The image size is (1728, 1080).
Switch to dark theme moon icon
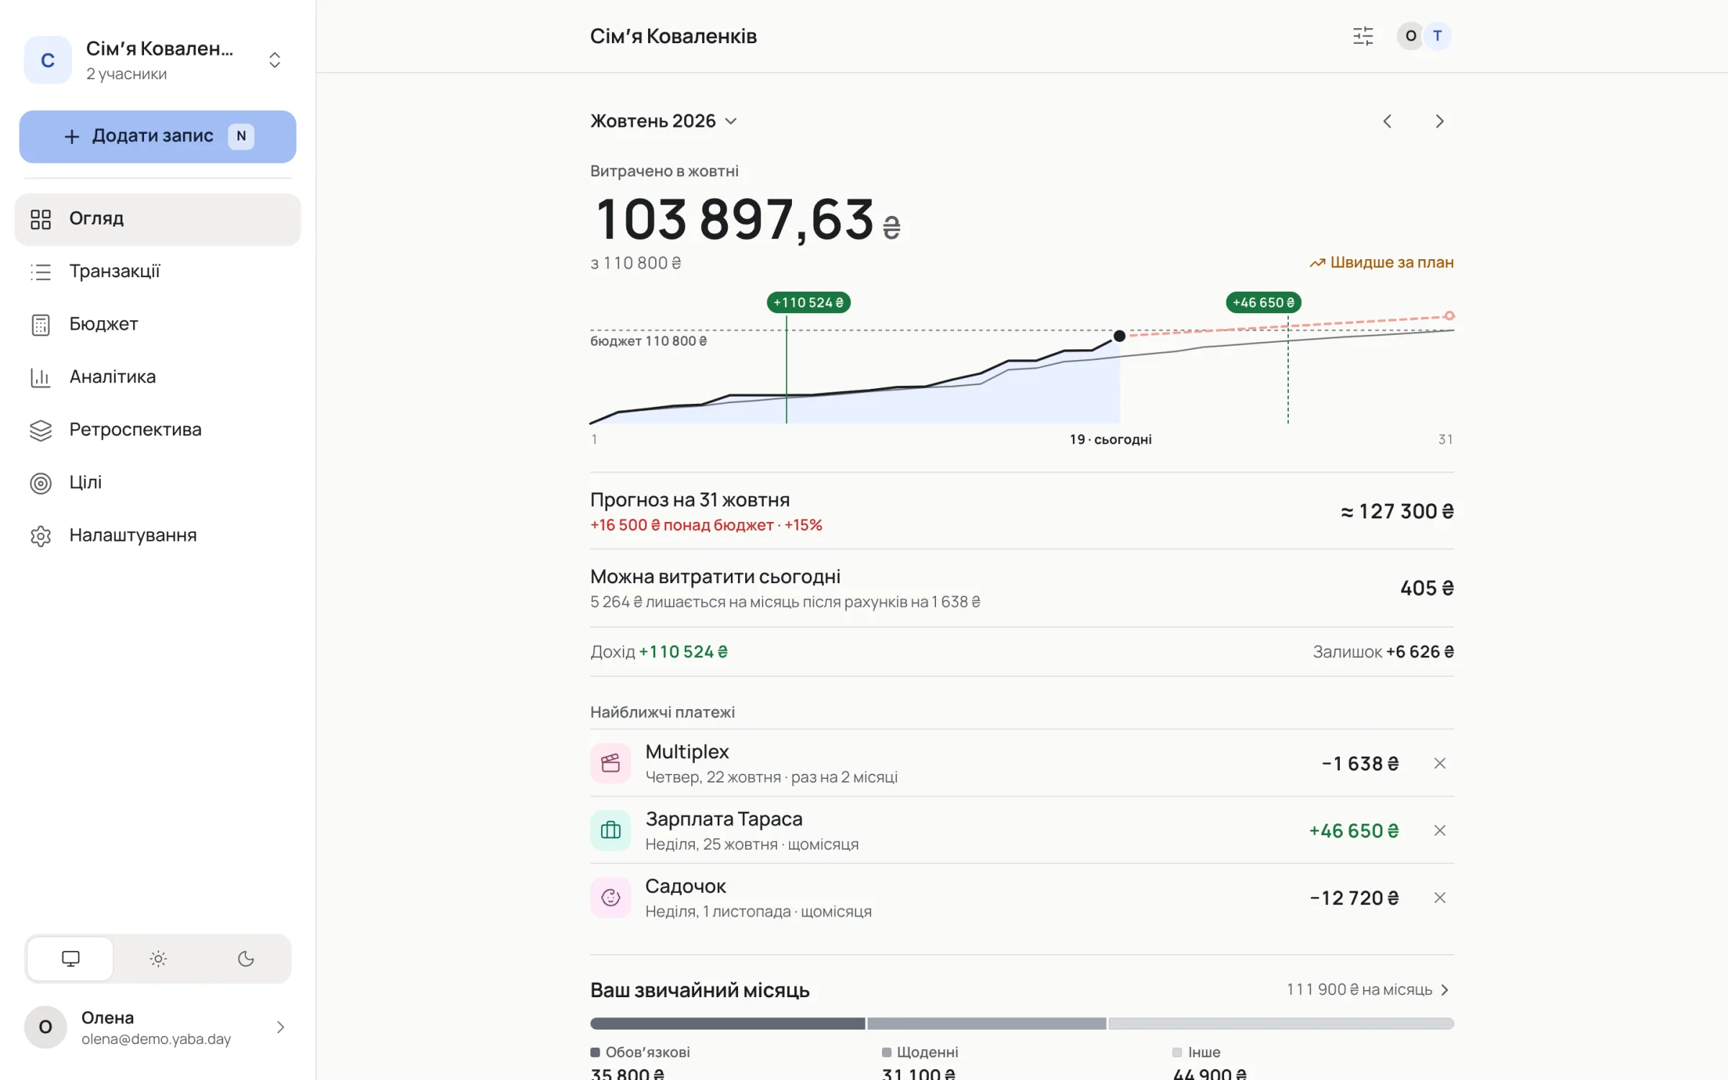click(246, 958)
